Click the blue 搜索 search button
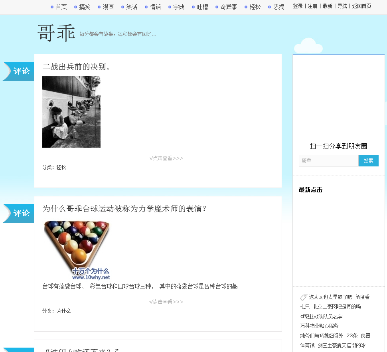 point(368,161)
